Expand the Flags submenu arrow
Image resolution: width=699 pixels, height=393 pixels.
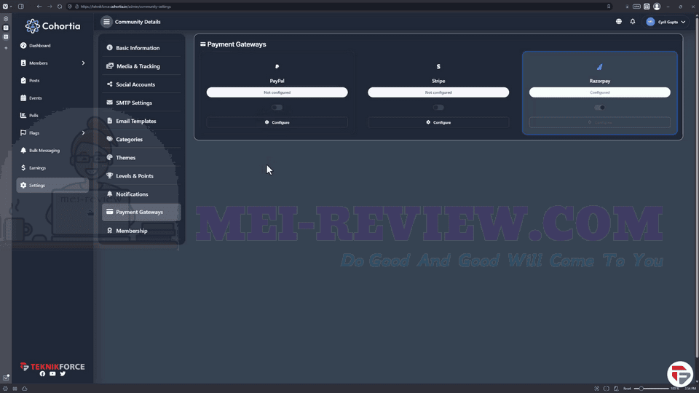[x=83, y=132]
